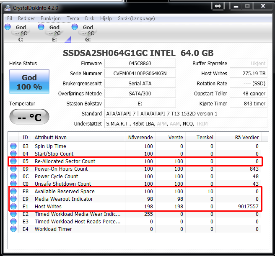Click the Verste column header
Image resolution: width=275 pixels, height=256 pixels.
[x=171, y=137]
